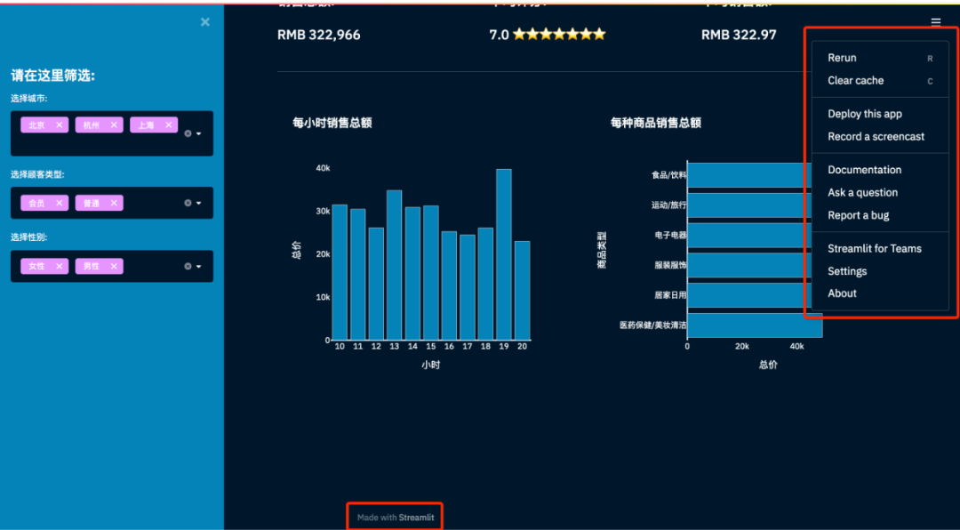Click the 请在这里筛选 sidebar heading
960x530 pixels.
[52, 76]
